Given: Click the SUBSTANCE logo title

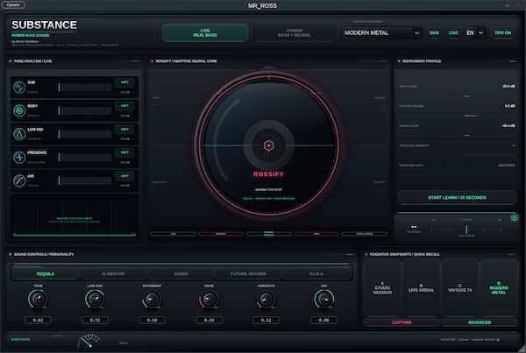Looking at the screenshot, I should click(x=45, y=25).
